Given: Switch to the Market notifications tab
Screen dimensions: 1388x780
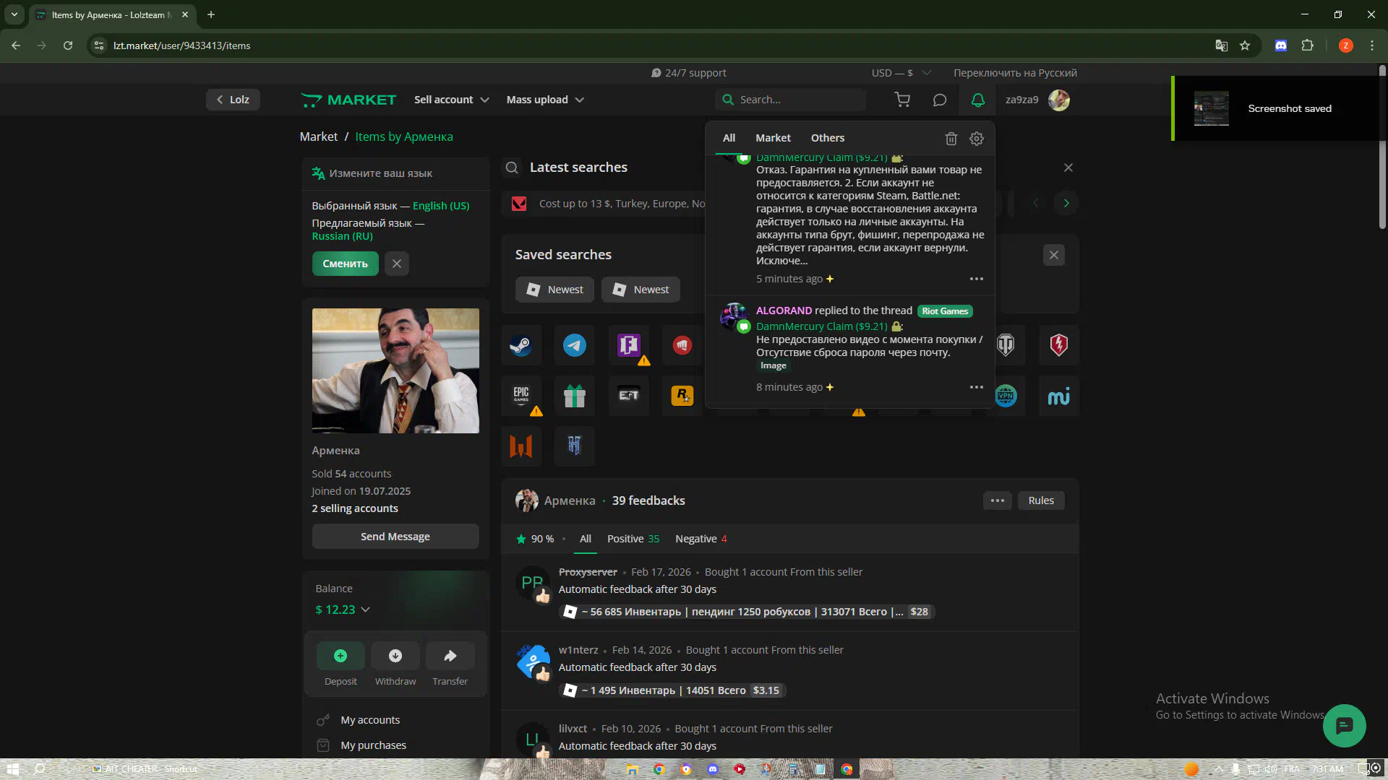Looking at the screenshot, I should click(773, 138).
